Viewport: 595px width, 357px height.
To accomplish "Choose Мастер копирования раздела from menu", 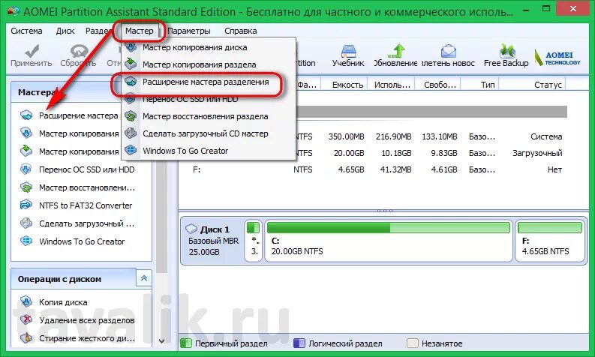I will [x=200, y=64].
